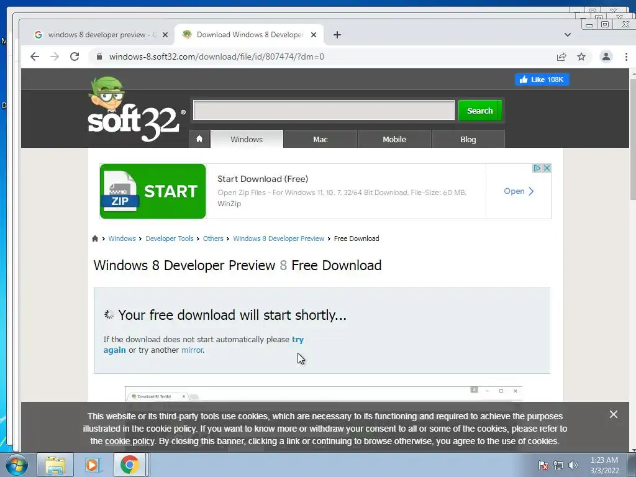Bookmark this page with the star icon
Image resolution: width=636 pixels, height=477 pixels.
point(581,57)
